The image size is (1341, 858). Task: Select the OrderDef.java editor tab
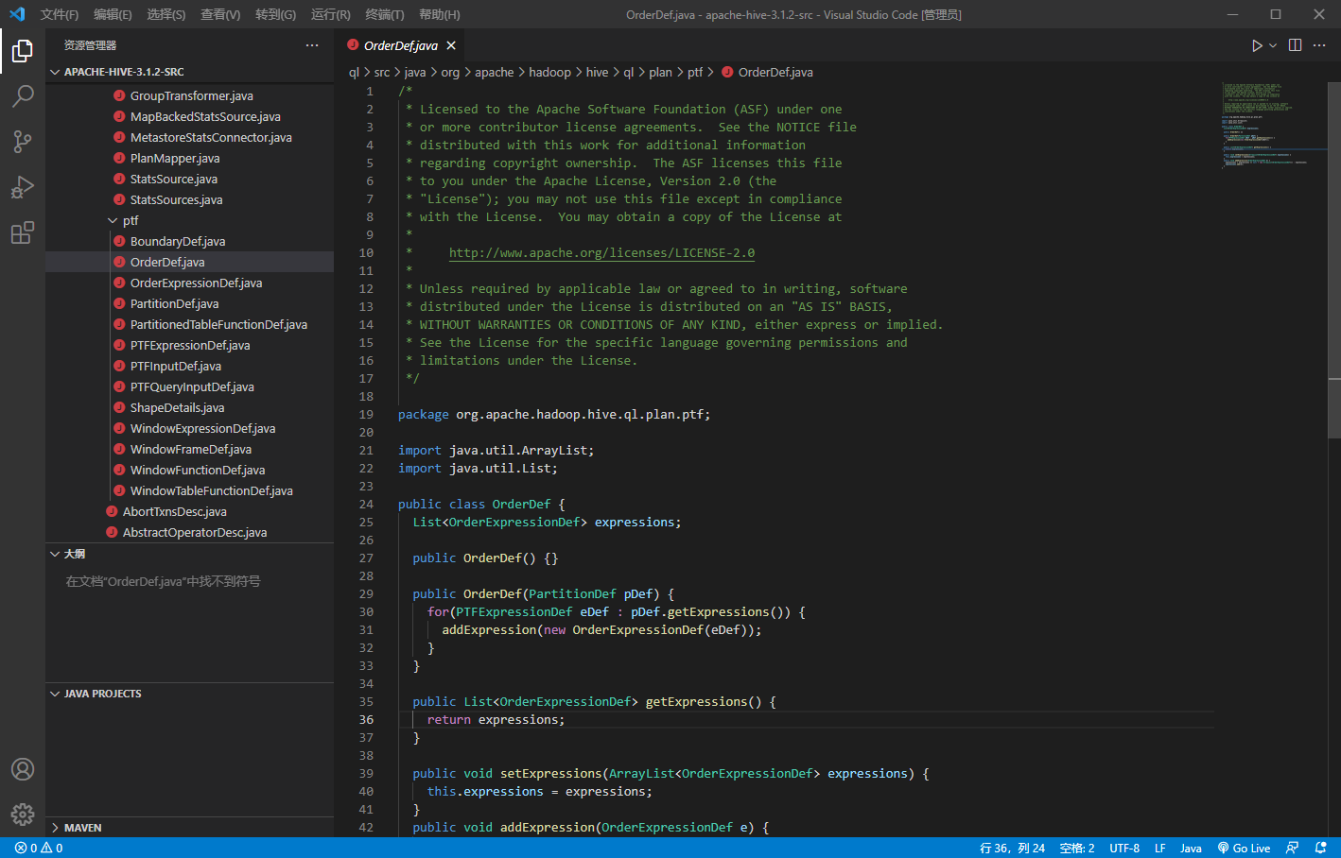(401, 45)
